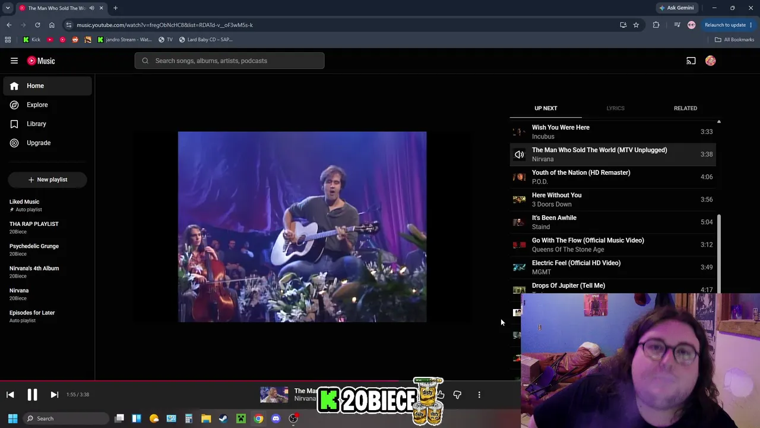This screenshot has height=428, width=760.
Task: Dislike the current song with thumbs down
Action: click(x=457, y=395)
